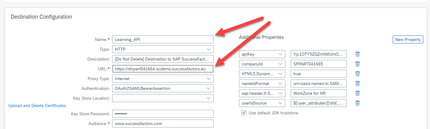Click the Key Store Location label

[x=91, y=98]
